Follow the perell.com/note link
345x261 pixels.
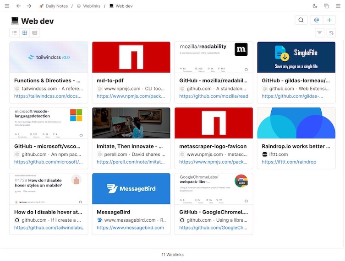(x=131, y=162)
